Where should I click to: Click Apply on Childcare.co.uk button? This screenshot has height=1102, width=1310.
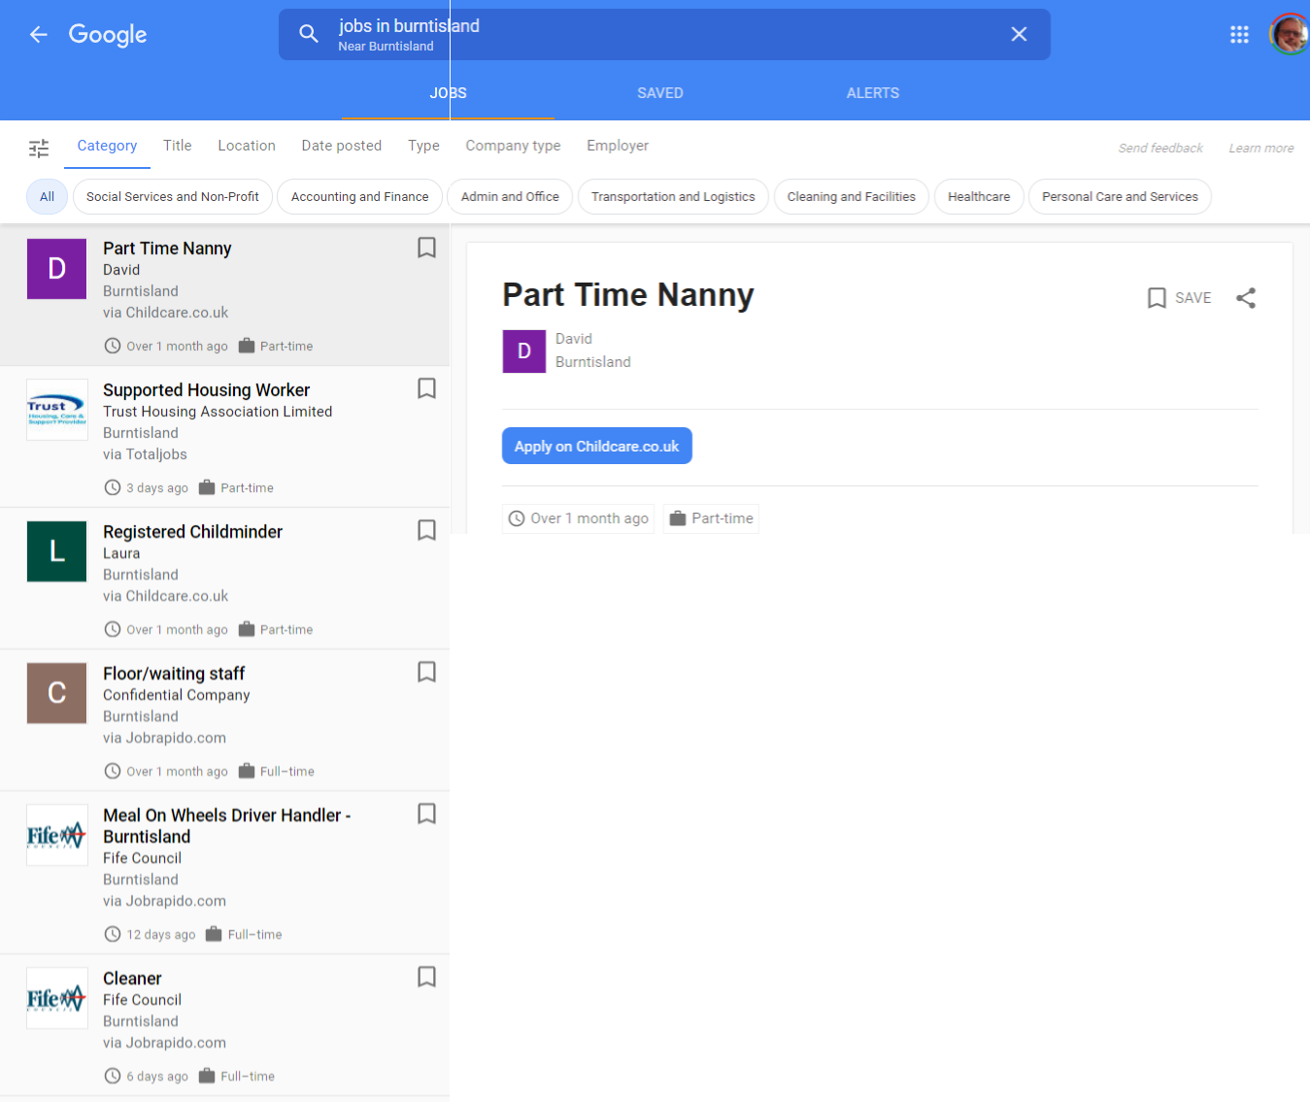597,446
